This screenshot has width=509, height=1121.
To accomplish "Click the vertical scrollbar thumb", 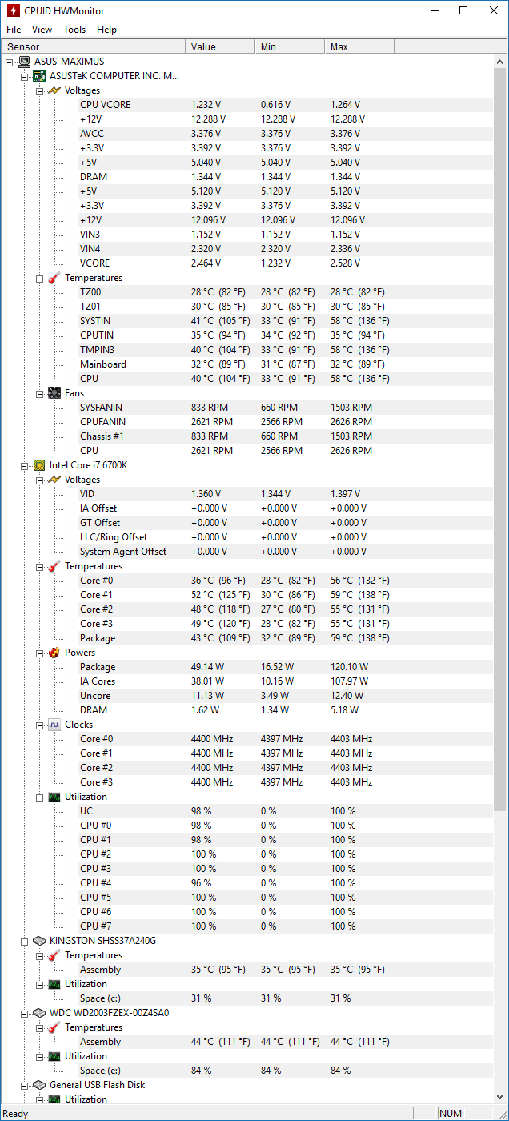I will [x=502, y=439].
